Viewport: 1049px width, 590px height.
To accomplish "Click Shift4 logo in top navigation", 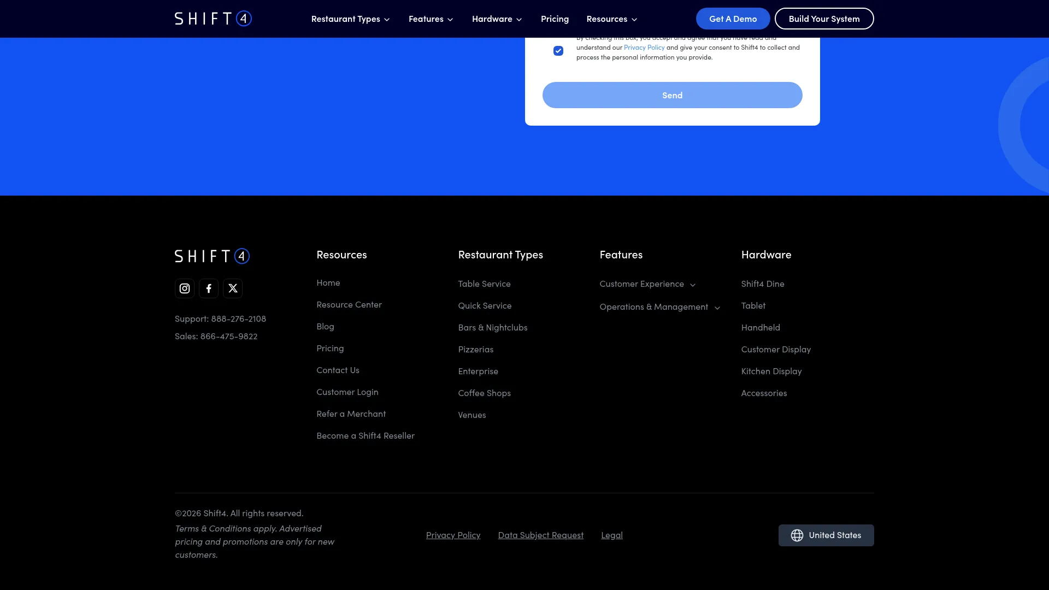I will (213, 19).
